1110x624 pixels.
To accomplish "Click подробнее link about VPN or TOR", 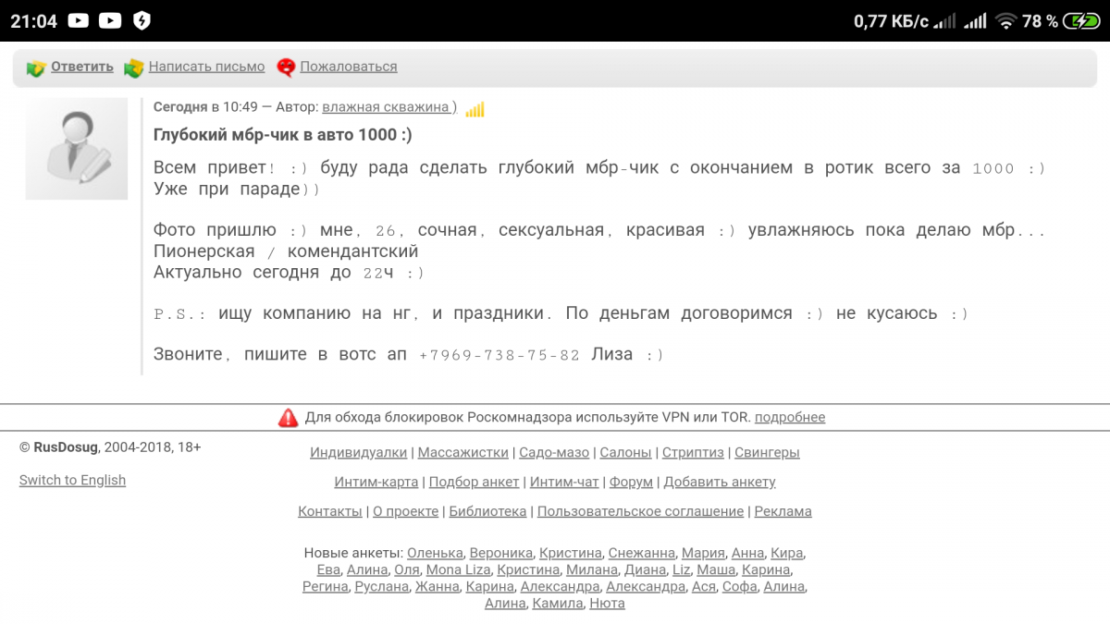I will click(x=790, y=418).
